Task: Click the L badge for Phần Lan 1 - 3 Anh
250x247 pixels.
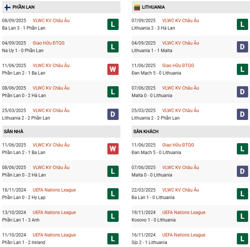Action: point(113,216)
